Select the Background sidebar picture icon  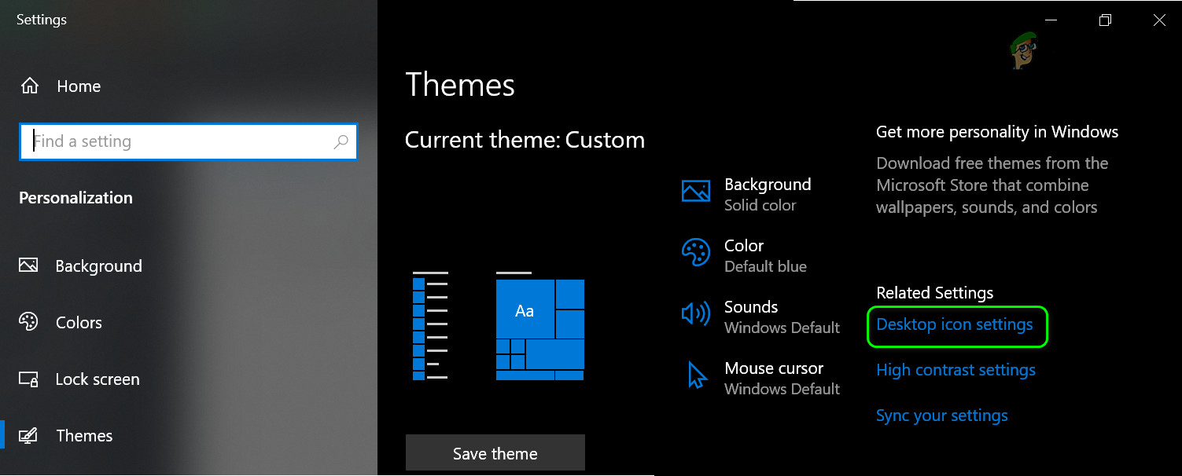pyautogui.click(x=28, y=265)
